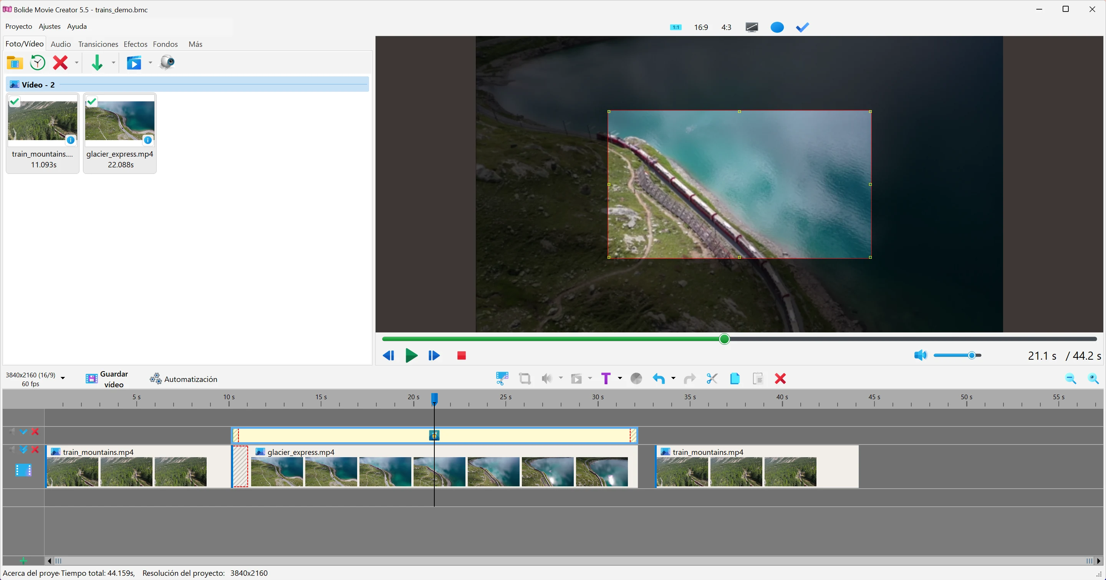Select the 16:9 aspect ratio
The image size is (1106, 580).
click(701, 28)
